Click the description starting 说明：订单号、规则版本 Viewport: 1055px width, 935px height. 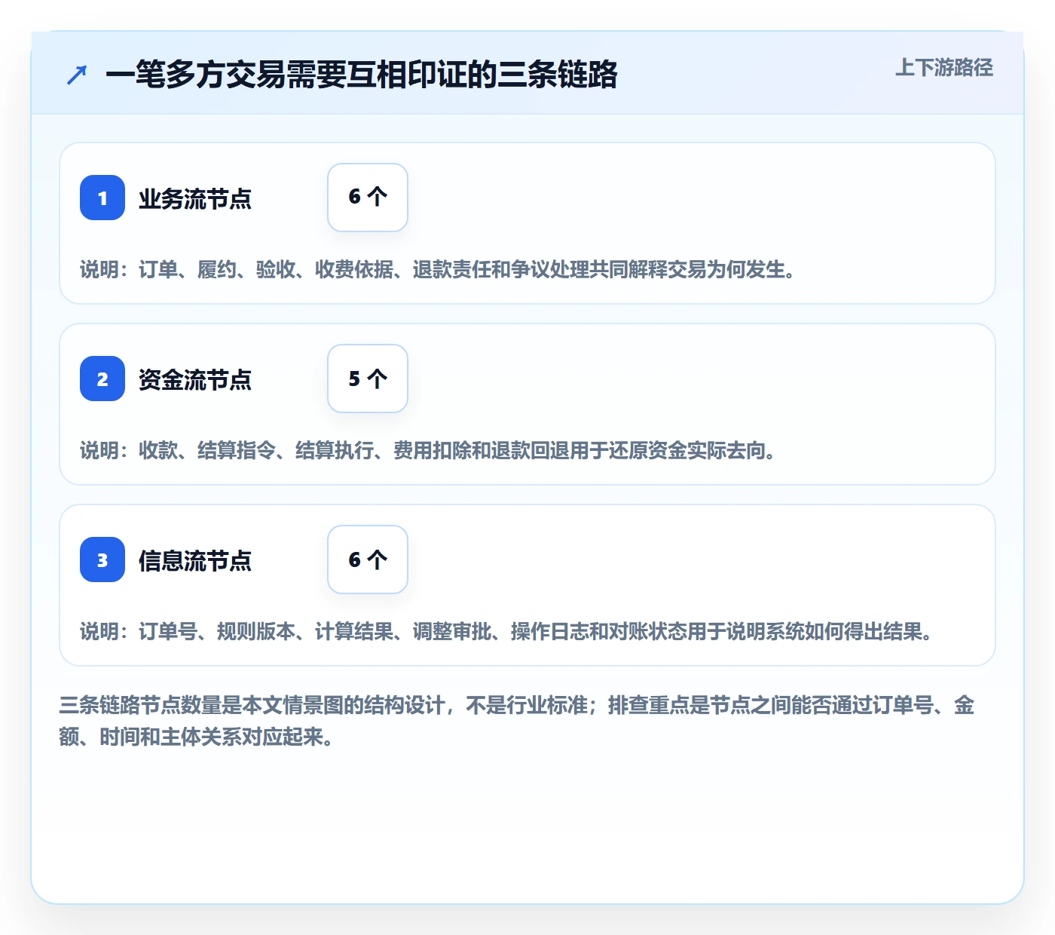[508, 632]
